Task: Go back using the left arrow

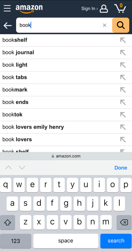Action: [8, 26]
